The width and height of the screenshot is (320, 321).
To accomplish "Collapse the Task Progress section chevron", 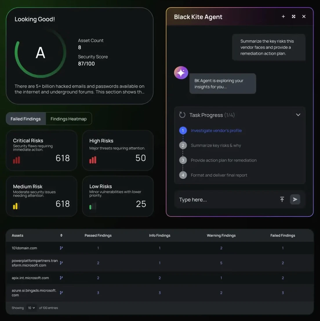I will 298,115.
